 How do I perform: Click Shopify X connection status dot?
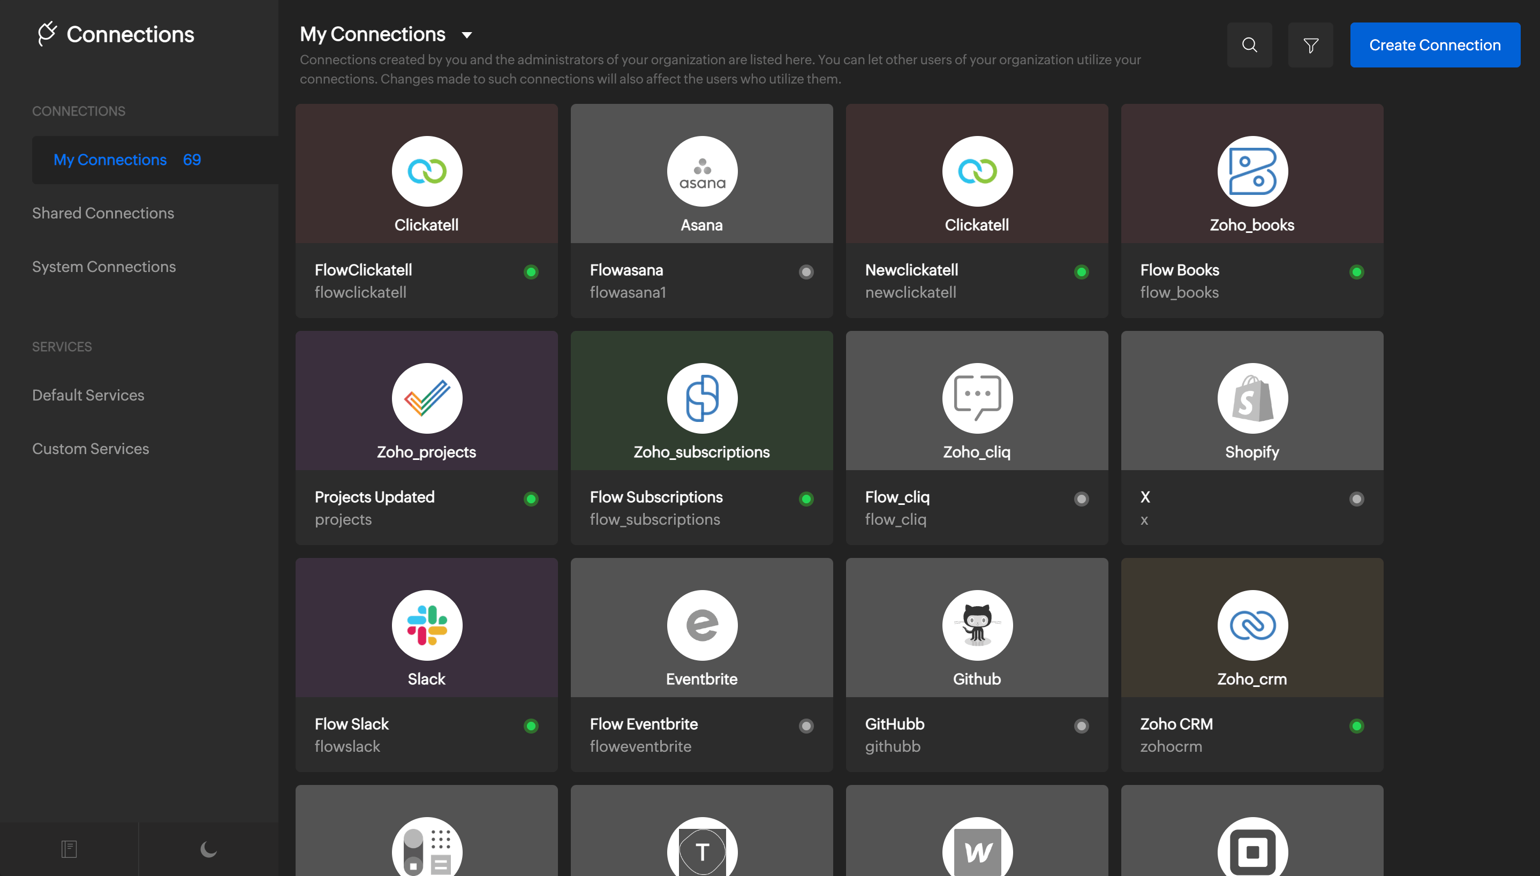pyautogui.click(x=1356, y=499)
